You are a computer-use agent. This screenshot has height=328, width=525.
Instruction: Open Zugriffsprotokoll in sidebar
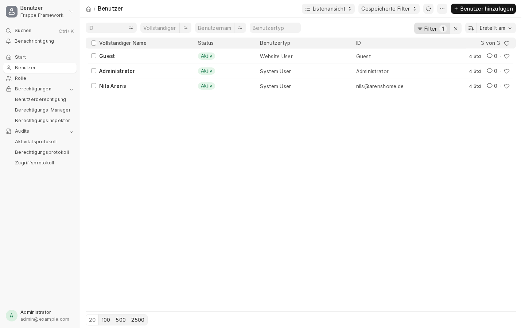click(x=34, y=163)
